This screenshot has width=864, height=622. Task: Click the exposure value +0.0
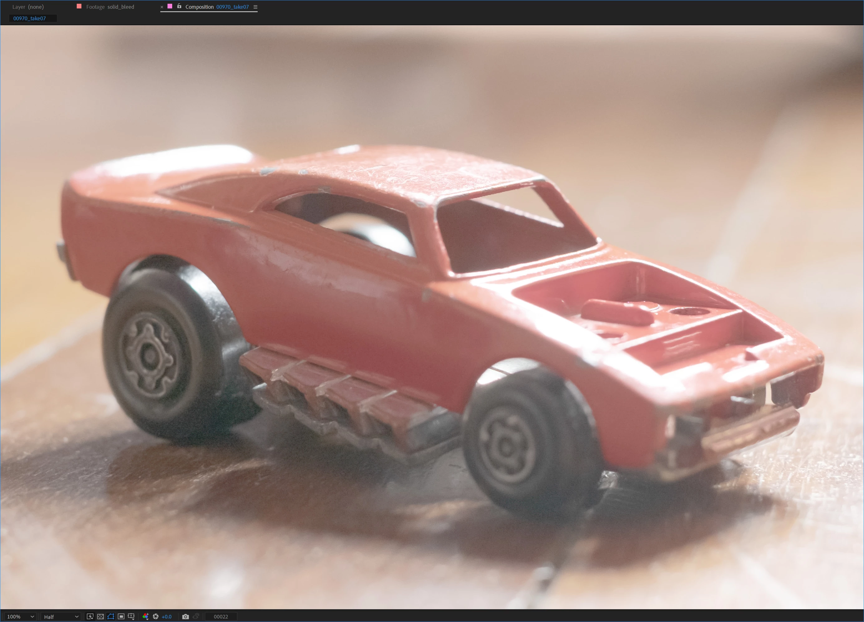tap(167, 617)
